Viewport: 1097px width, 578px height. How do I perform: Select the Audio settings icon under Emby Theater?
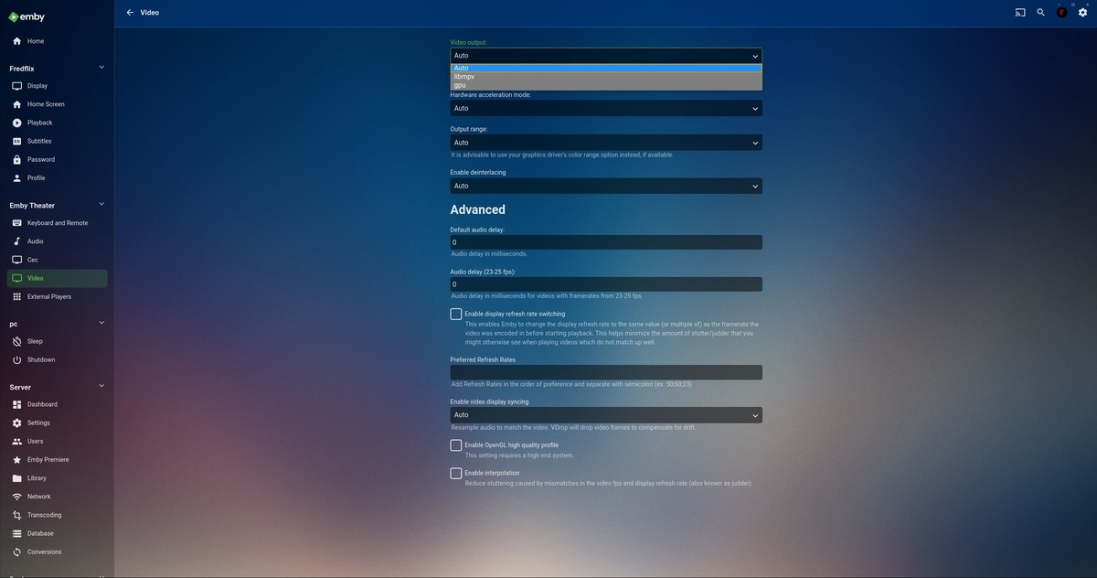16,241
